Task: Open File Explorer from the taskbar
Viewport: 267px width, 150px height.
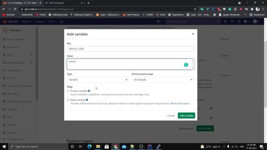Action: point(98,146)
